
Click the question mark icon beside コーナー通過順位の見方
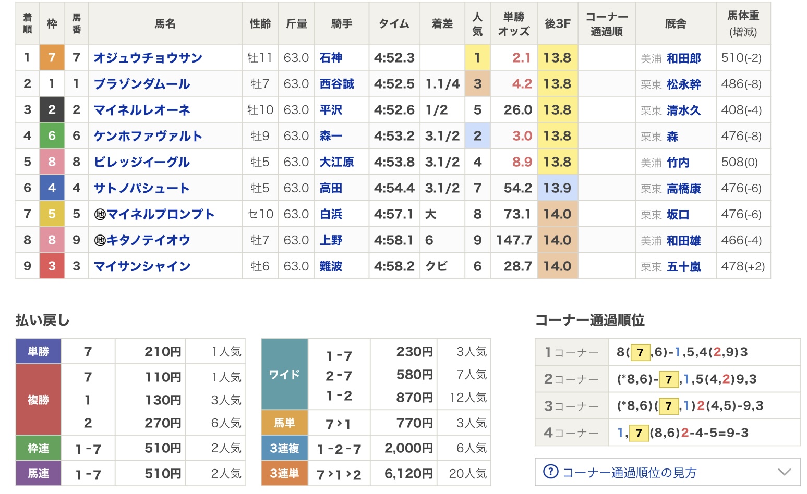pyautogui.click(x=550, y=472)
